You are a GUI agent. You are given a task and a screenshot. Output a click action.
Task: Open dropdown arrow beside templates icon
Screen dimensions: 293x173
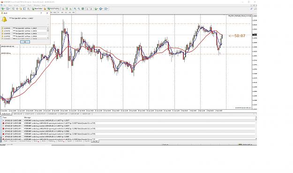(107, 9)
